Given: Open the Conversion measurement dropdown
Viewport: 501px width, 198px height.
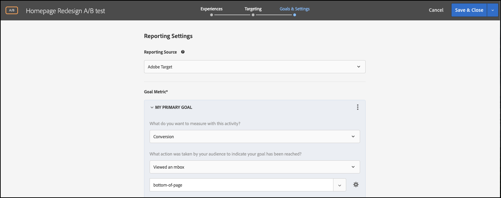Looking at the screenshot, I should 254,136.
